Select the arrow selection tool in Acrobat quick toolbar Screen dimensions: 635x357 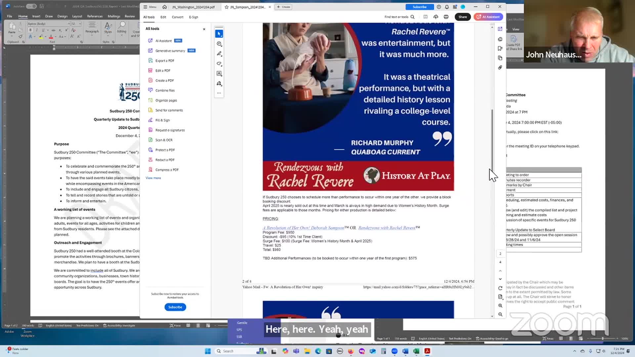tap(219, 34)
